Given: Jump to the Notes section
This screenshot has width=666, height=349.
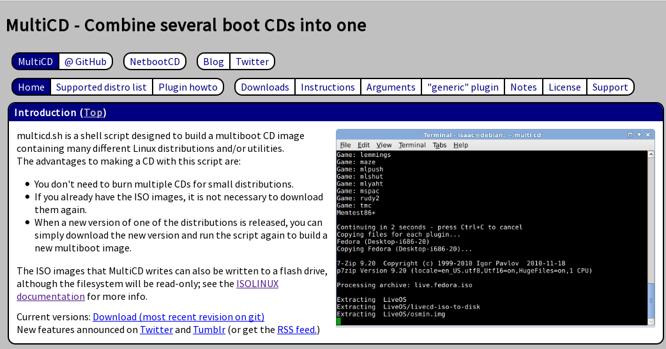Looking at the screenshot, I should tap(524, 87).
